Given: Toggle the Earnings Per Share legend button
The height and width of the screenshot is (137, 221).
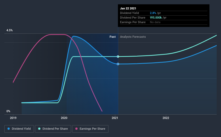Looking at the screenshot, I should (90, 129).
